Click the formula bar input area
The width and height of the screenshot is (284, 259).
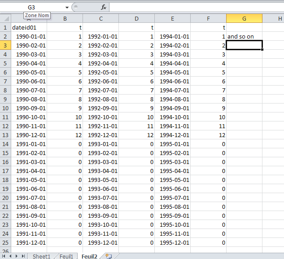(x=197, y=8)
